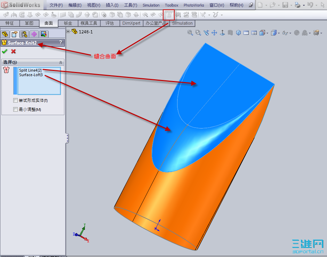This screenshot has width=327, height=257.
Task: Open the 工具(T) menu
Action: 130,5
